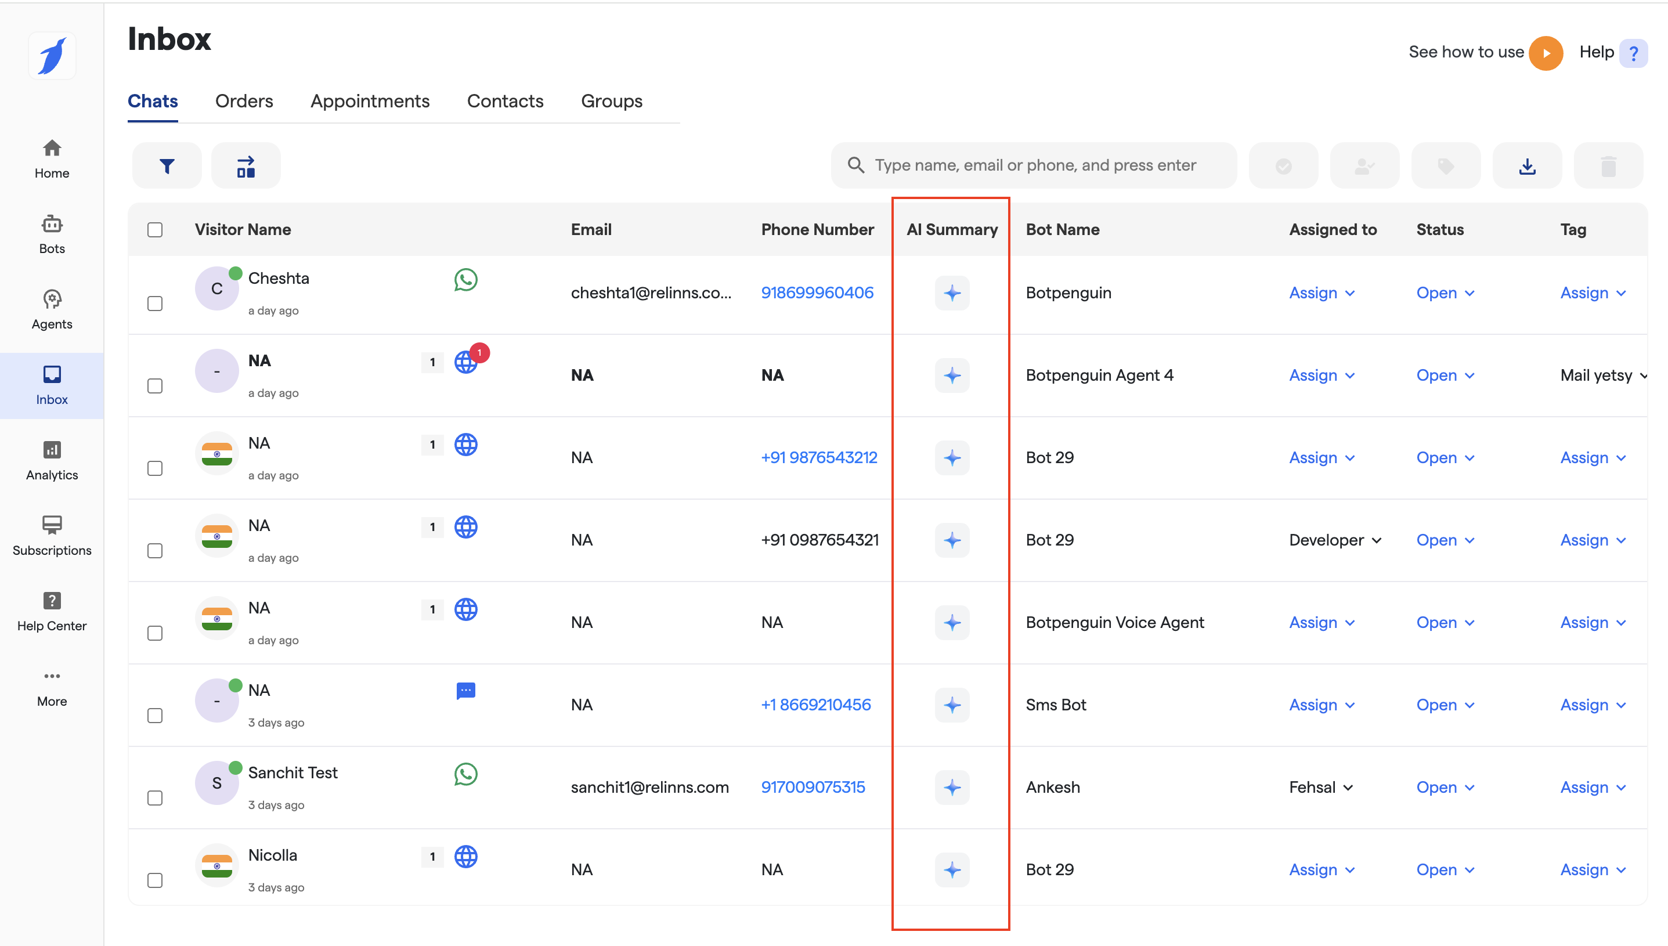Viewport: 1668px width, 946px height.
Task: Click phone number 918699960406 link
Action: coord(817,293)
